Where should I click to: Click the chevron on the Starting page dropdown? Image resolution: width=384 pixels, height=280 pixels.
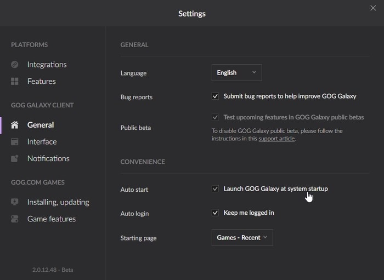(x=265, y=237)
